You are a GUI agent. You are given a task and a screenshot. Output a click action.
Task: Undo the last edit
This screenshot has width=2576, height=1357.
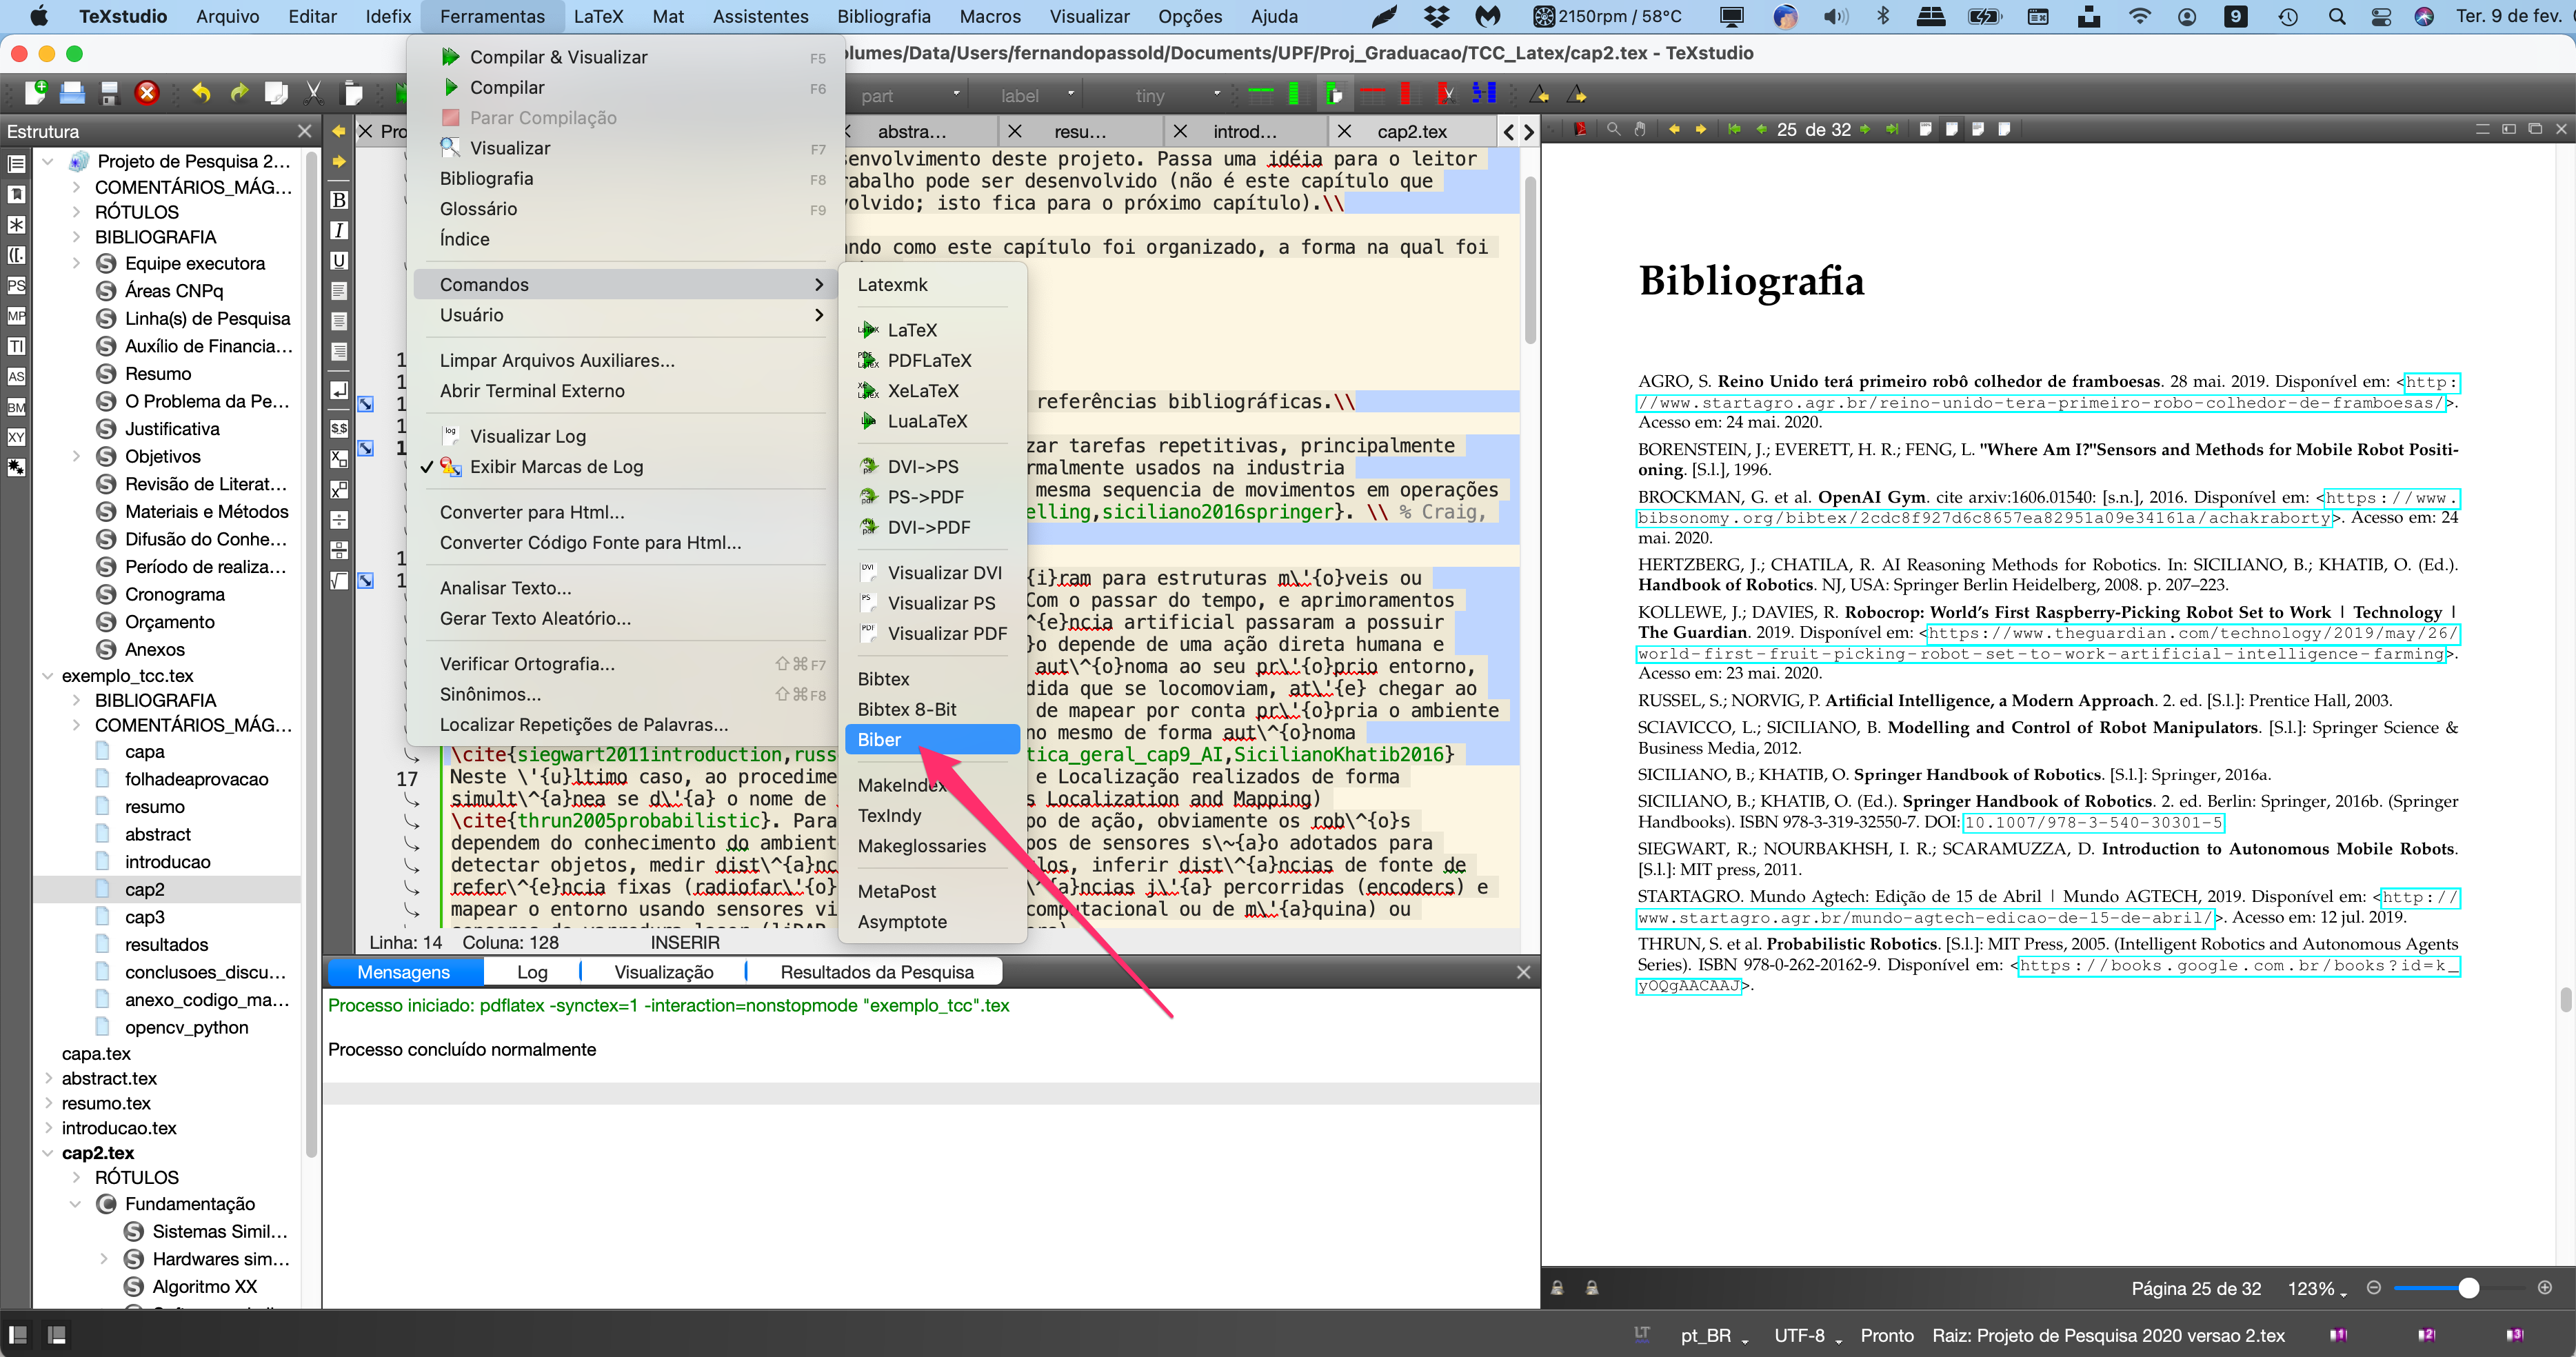tap(201, 93)
